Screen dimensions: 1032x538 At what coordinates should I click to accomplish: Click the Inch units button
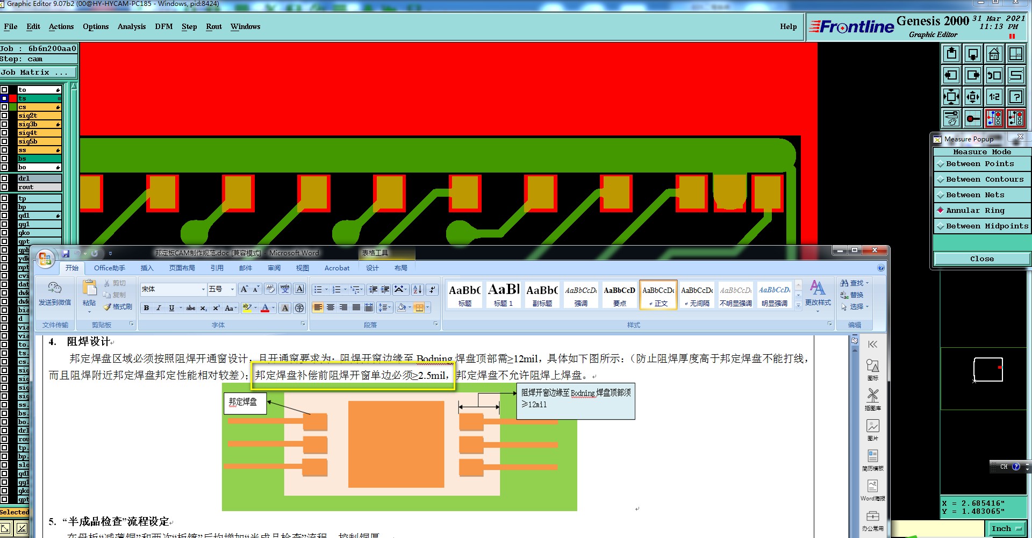[1007, 529]
